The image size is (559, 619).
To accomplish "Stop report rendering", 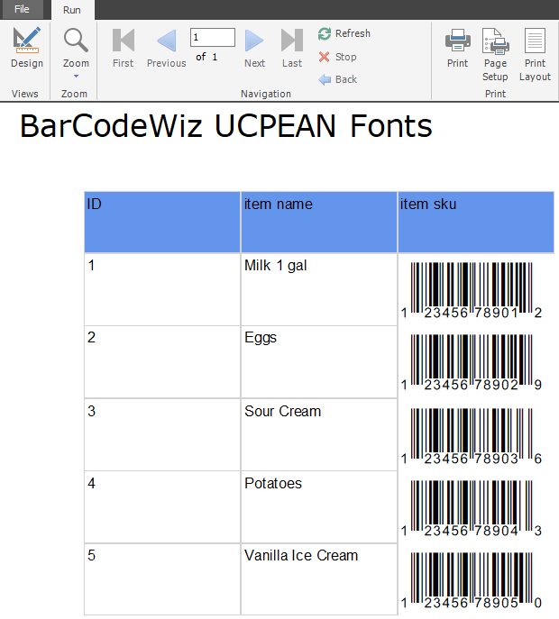I will click(338, 57).
